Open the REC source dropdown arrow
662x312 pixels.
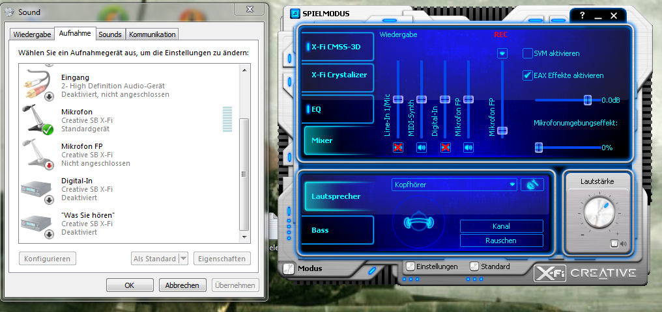[502, 53]
